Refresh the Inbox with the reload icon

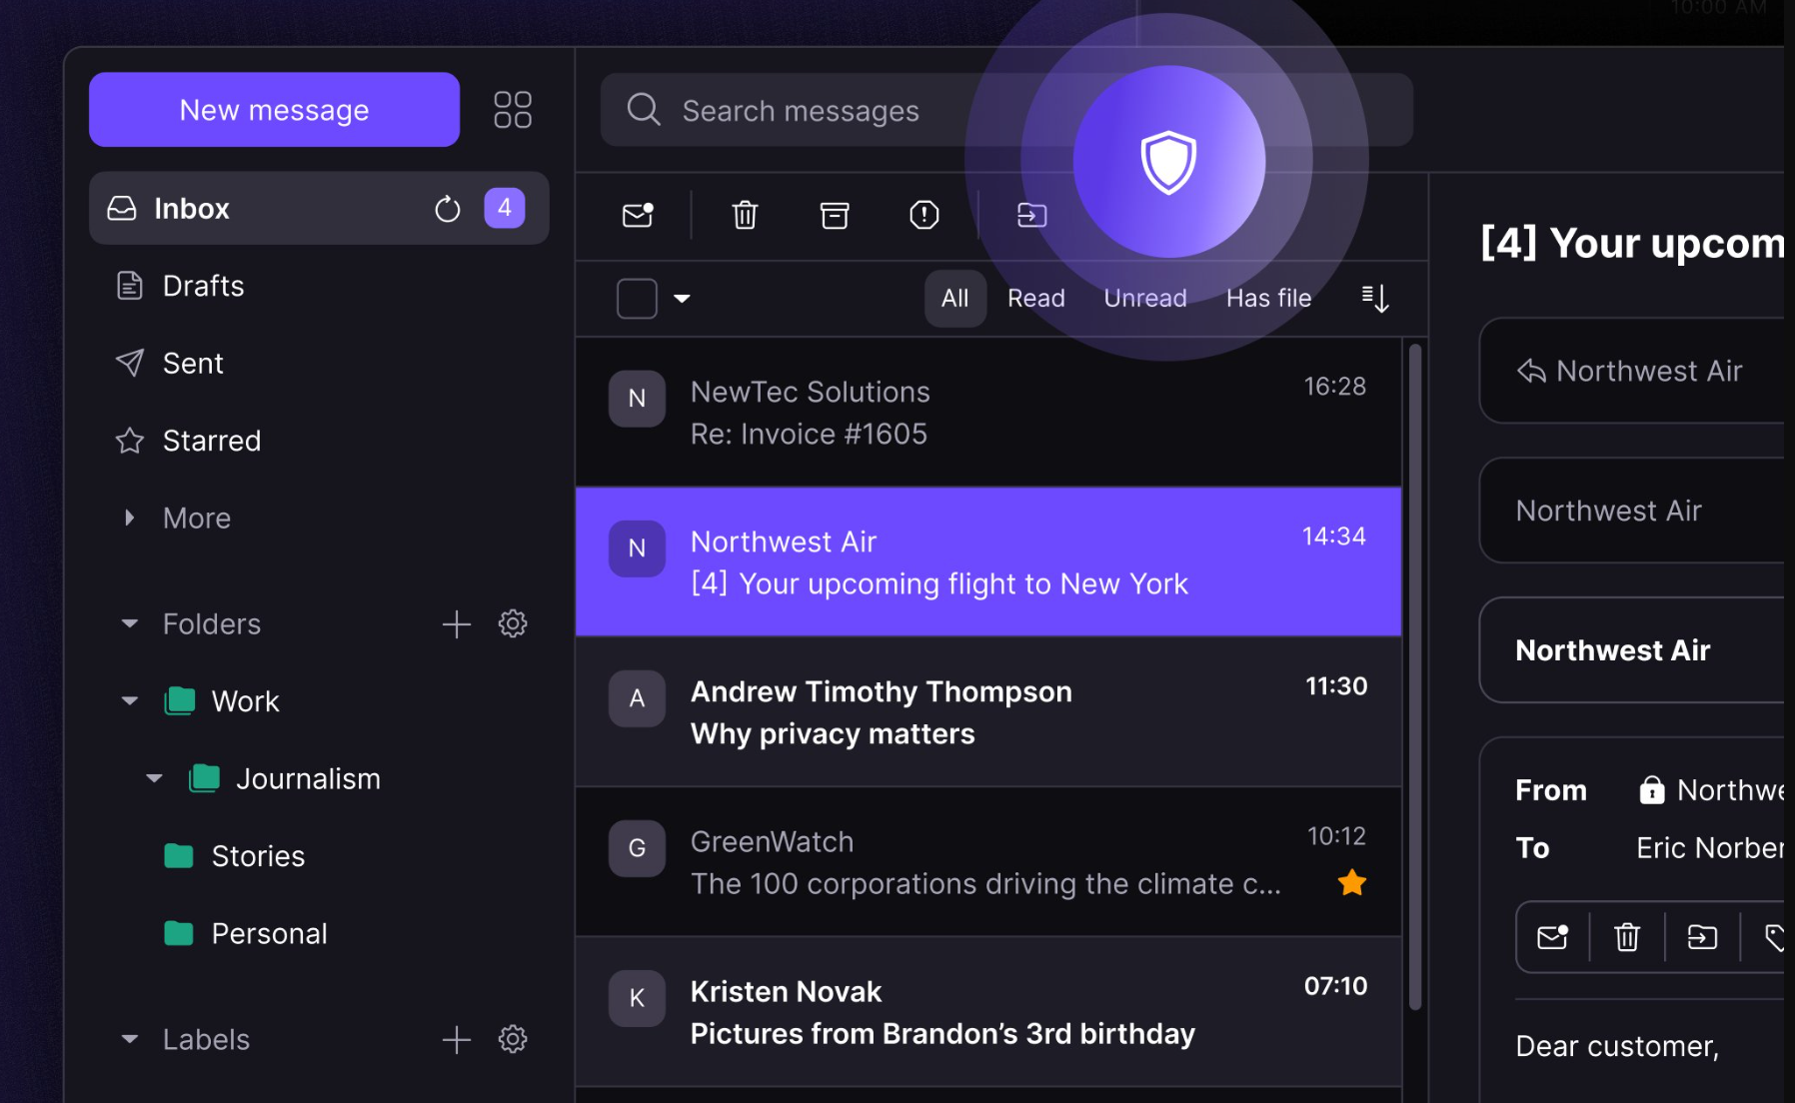click(x=448, y=209)
